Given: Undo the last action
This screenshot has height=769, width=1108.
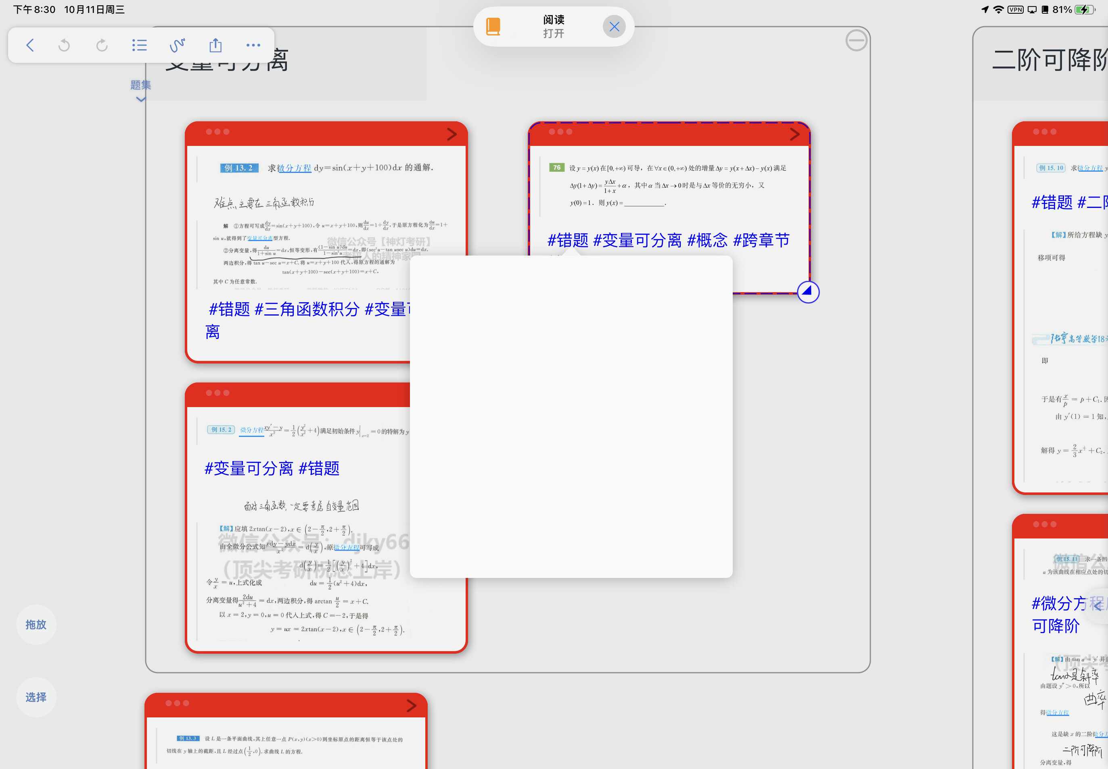Looking at the screenshot, I should click(64, 45).
